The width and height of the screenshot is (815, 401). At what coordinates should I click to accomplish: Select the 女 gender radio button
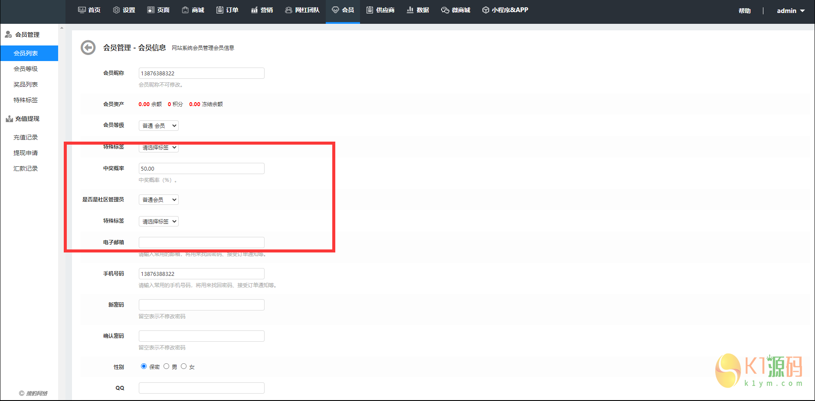pyautogui.click(x=183, y=366)
